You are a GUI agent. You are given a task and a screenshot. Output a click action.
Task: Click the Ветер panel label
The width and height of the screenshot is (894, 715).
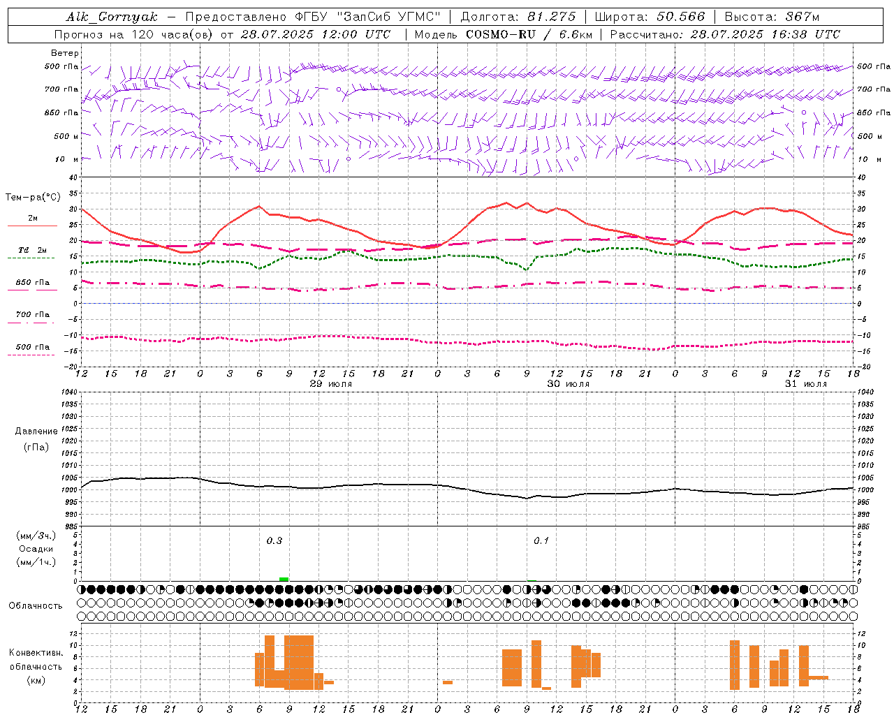[65, 53]
